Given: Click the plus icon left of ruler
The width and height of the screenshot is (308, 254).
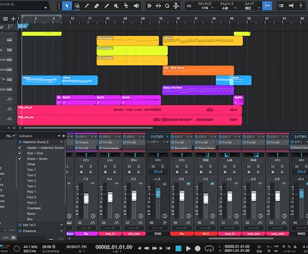Looking at the screenshot, I should (13, 19).
